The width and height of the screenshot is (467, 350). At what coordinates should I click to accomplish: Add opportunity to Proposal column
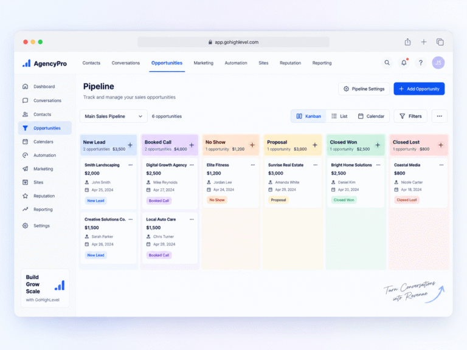click(x=315, y=145)
